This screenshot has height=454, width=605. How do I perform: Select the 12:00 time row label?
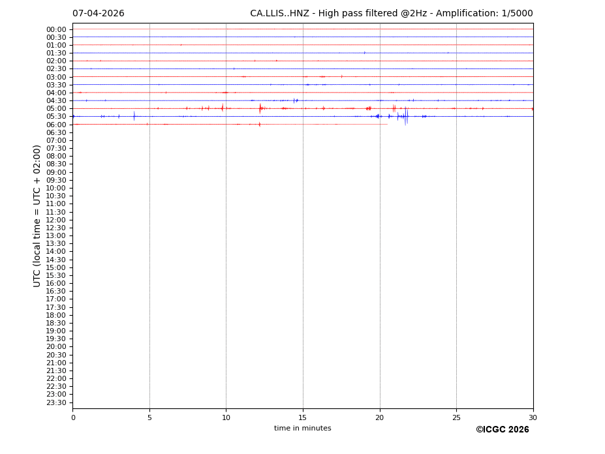pyautogui.click(x=56, y=220)
